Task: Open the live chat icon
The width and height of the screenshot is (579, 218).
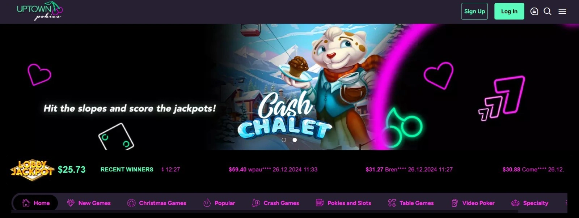Action: [x=534, y=12]
